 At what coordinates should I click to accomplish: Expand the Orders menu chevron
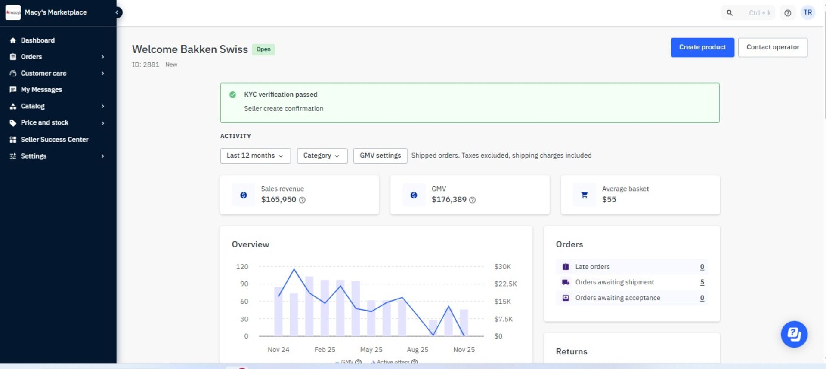pos(102,57)
